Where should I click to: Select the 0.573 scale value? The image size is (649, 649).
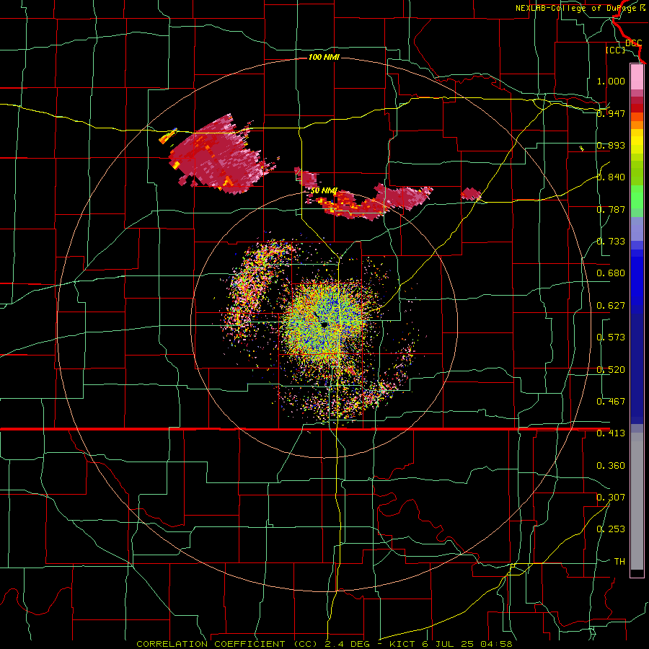611,337
